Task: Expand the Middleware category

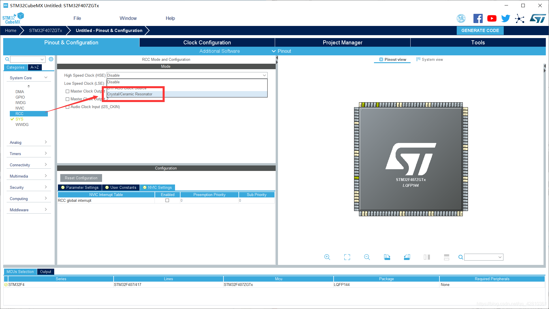Action: tap(29, 210)
